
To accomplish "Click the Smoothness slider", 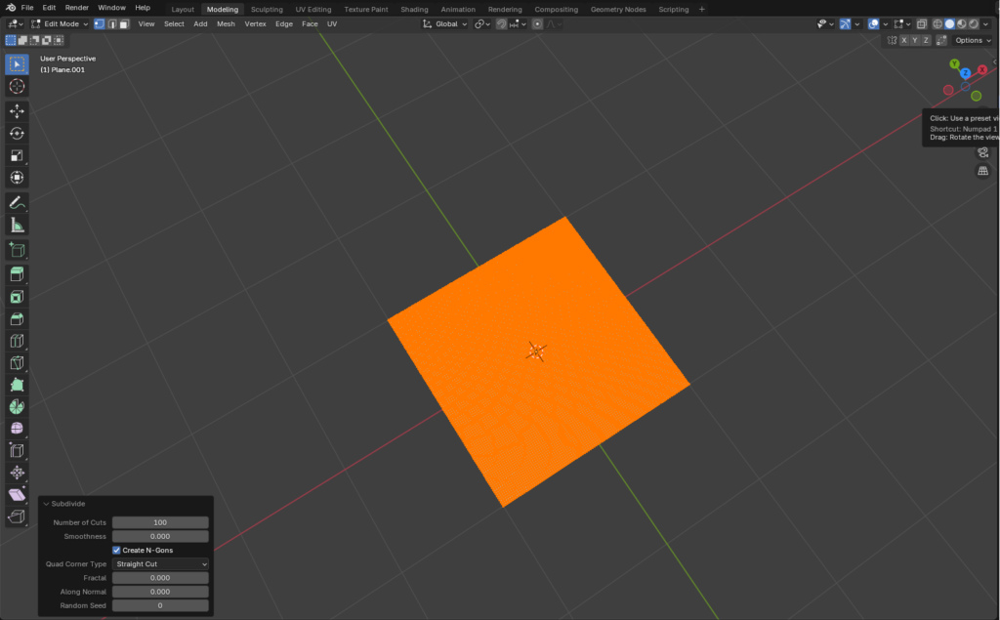I will [x=161, y=536].
